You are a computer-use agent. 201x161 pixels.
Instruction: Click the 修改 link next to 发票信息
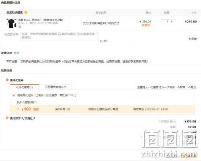tap(16, 53)
